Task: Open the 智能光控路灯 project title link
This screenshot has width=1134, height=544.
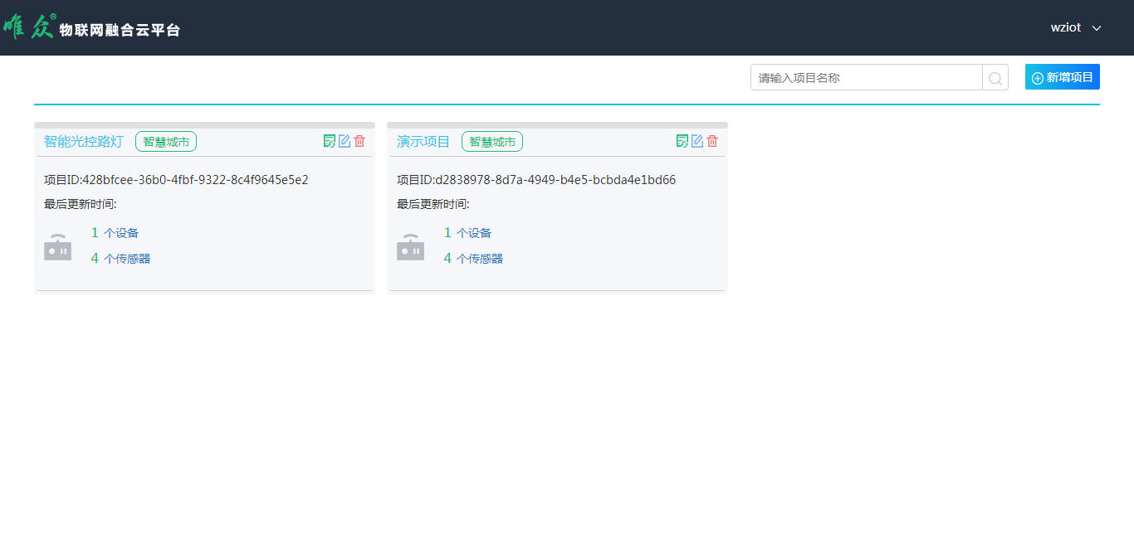Action: [x=83, y=142]
